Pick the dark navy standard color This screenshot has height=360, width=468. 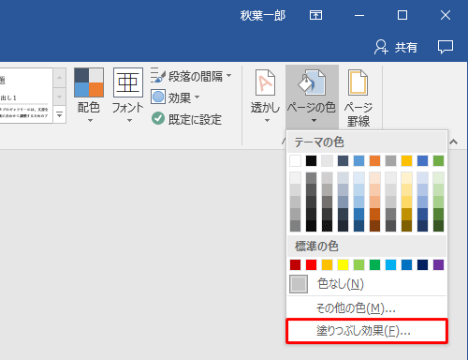click(422, 264)
